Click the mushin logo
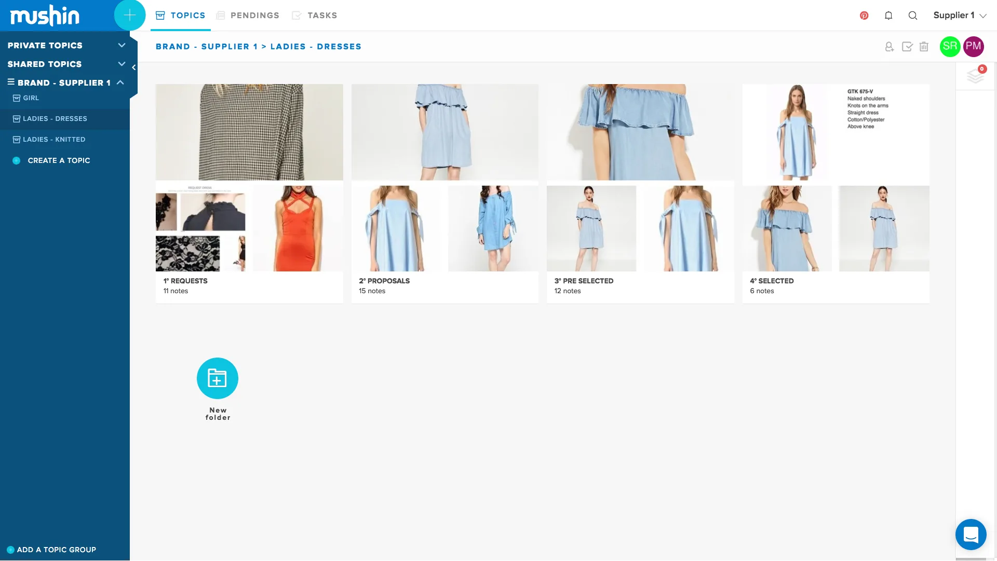Viewport: 997px width, 561px height. (45, 16)
